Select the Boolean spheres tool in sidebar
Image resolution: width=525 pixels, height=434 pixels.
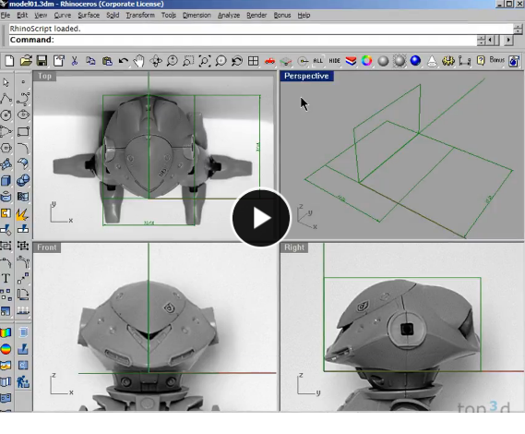[23, 181]
